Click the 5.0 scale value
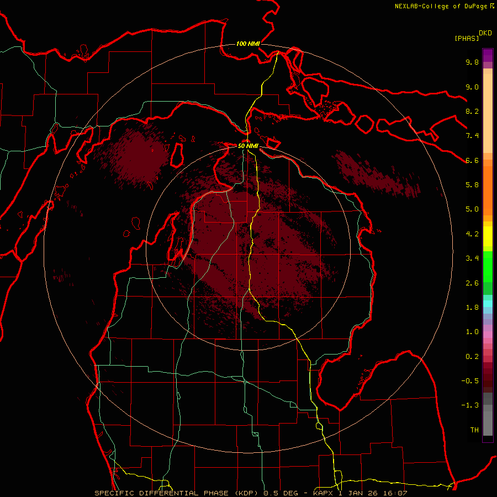The width and height of the screenshot is (497, 497). pyautogui.click(x=472, y=209)
